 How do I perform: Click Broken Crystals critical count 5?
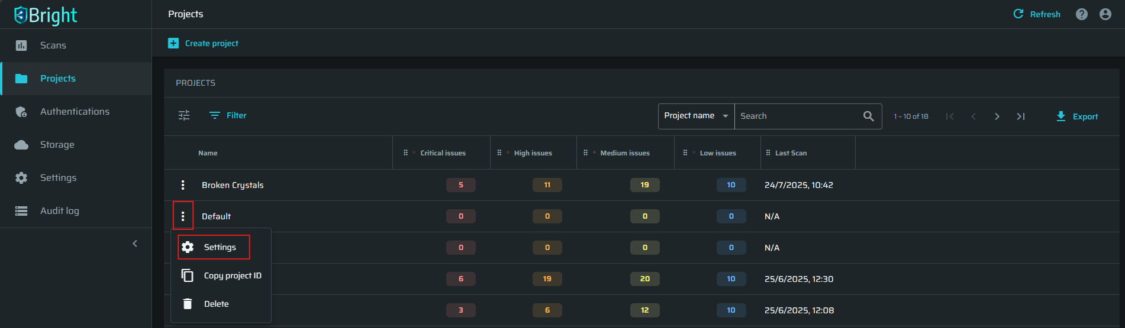click(461, 185)
